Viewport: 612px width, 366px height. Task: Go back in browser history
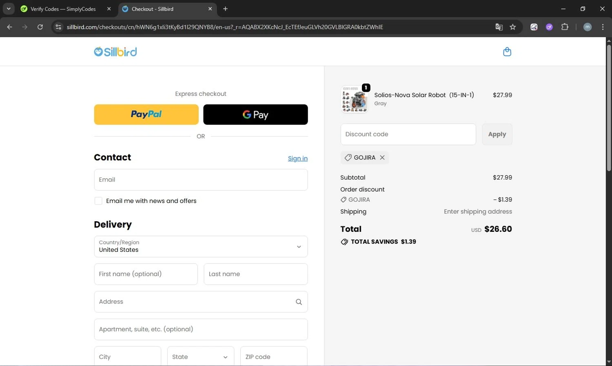10,27
